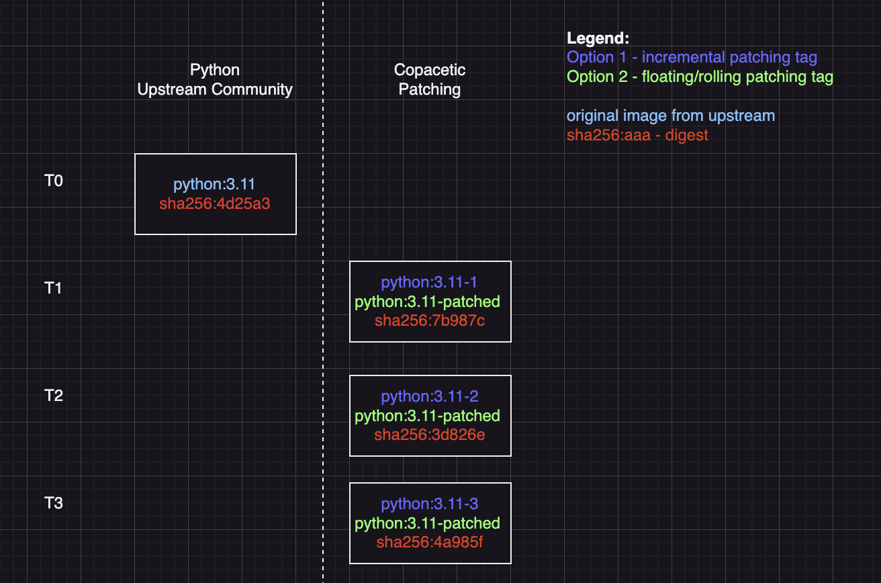Select the sha256:3d826e digest at T2
Screen dimensions: 881x583
430,435
